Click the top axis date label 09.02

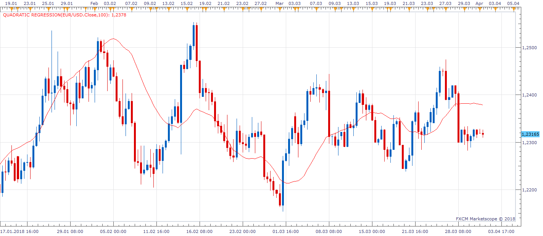pyautogui.click(x=150, y=3)
